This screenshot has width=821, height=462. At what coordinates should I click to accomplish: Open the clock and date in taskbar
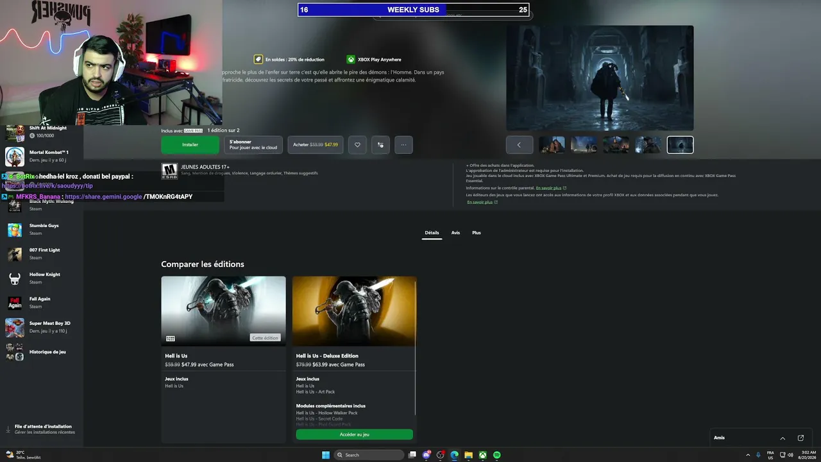coord(807,455)
